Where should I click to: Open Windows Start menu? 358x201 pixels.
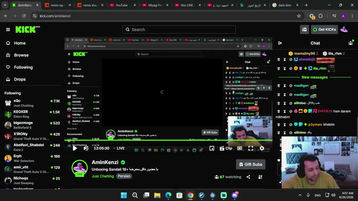pyautogui.click(x=124, y=195)
